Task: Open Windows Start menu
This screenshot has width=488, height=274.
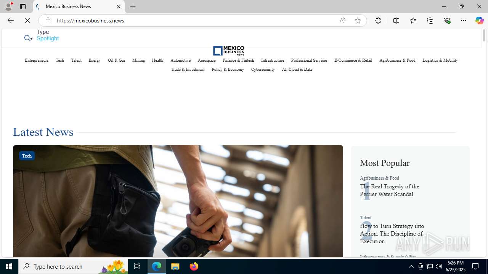Action: (9, 266)
